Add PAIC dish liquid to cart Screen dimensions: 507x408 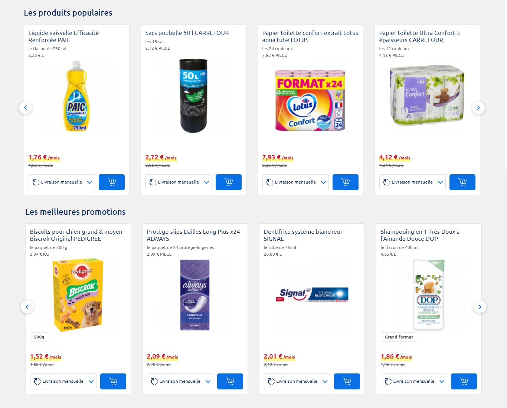point(111,182)
